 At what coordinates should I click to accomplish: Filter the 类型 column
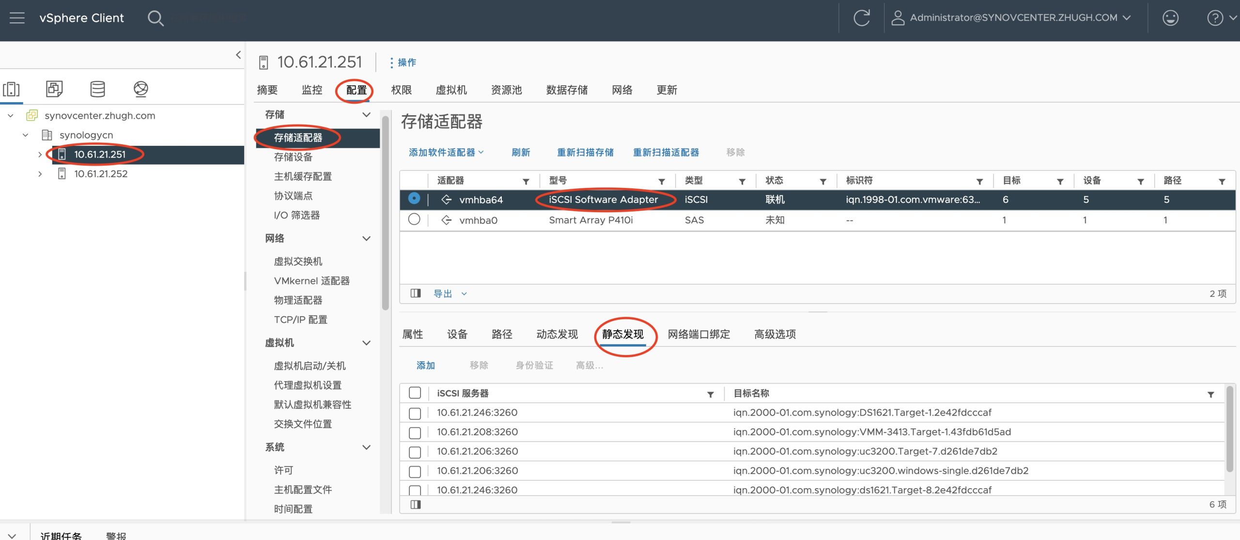point(742,182)
